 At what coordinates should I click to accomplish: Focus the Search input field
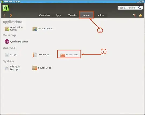click(130, 8)
